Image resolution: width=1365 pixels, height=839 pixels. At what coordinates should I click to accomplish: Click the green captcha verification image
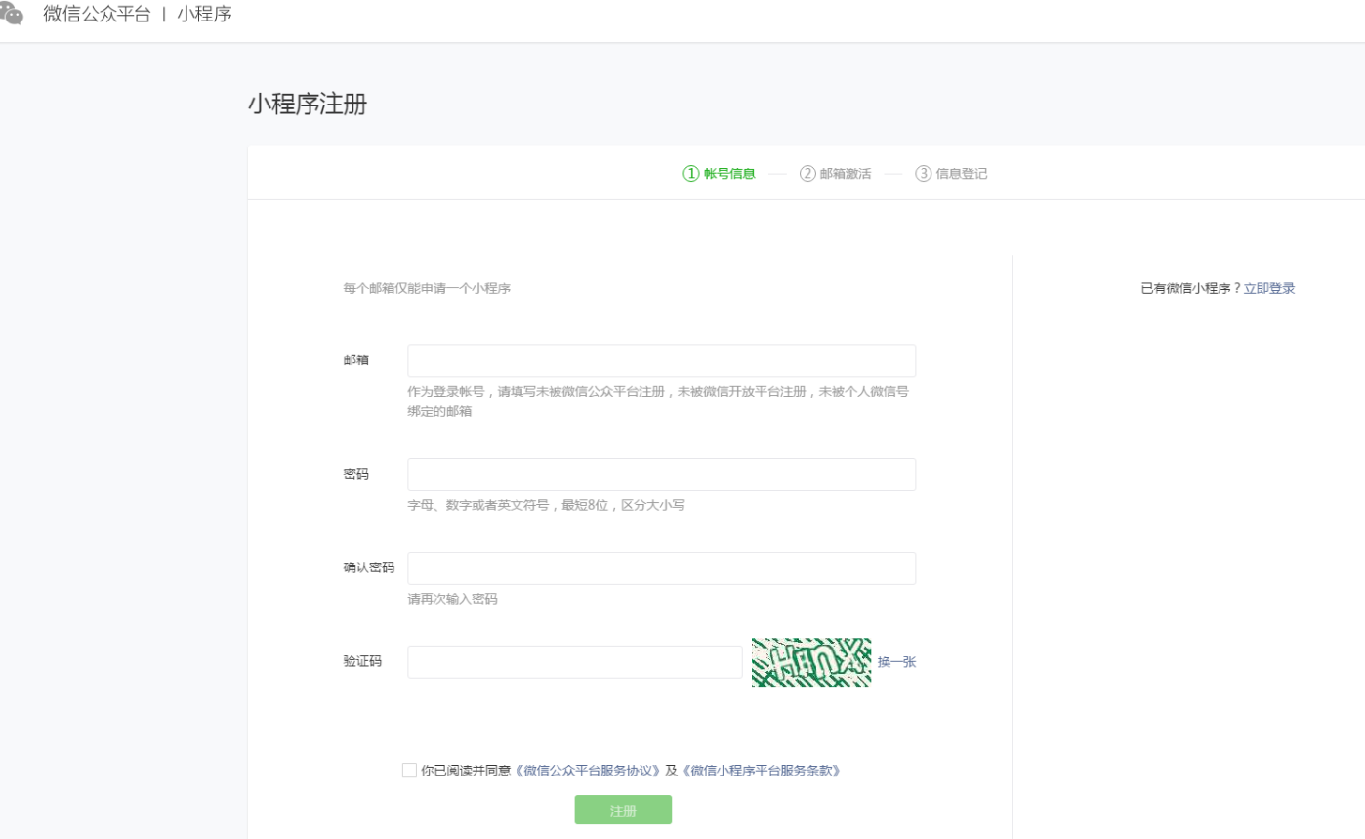(810, 662)
